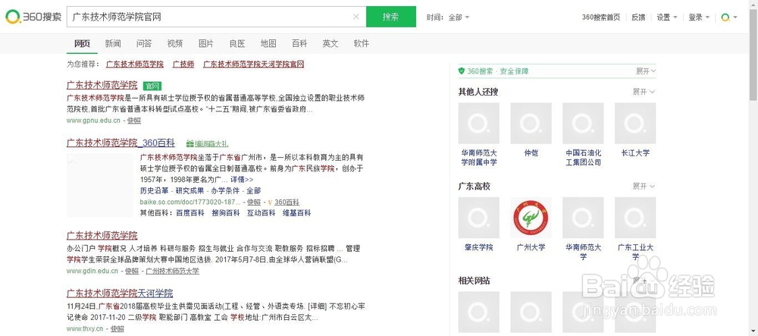Click the green 搜索 button
The height and width of the screenshot is (336, 758).
391,17
